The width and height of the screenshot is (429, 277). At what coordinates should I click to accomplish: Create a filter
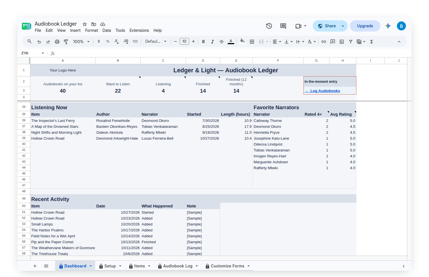click(351, 41)
